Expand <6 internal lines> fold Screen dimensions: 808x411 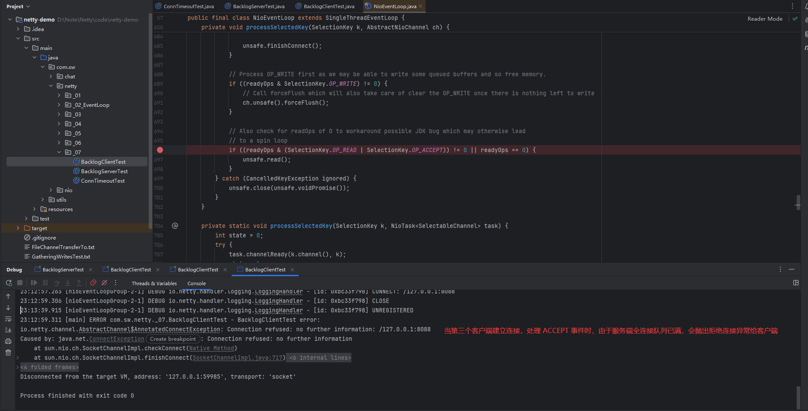[319, 358]
